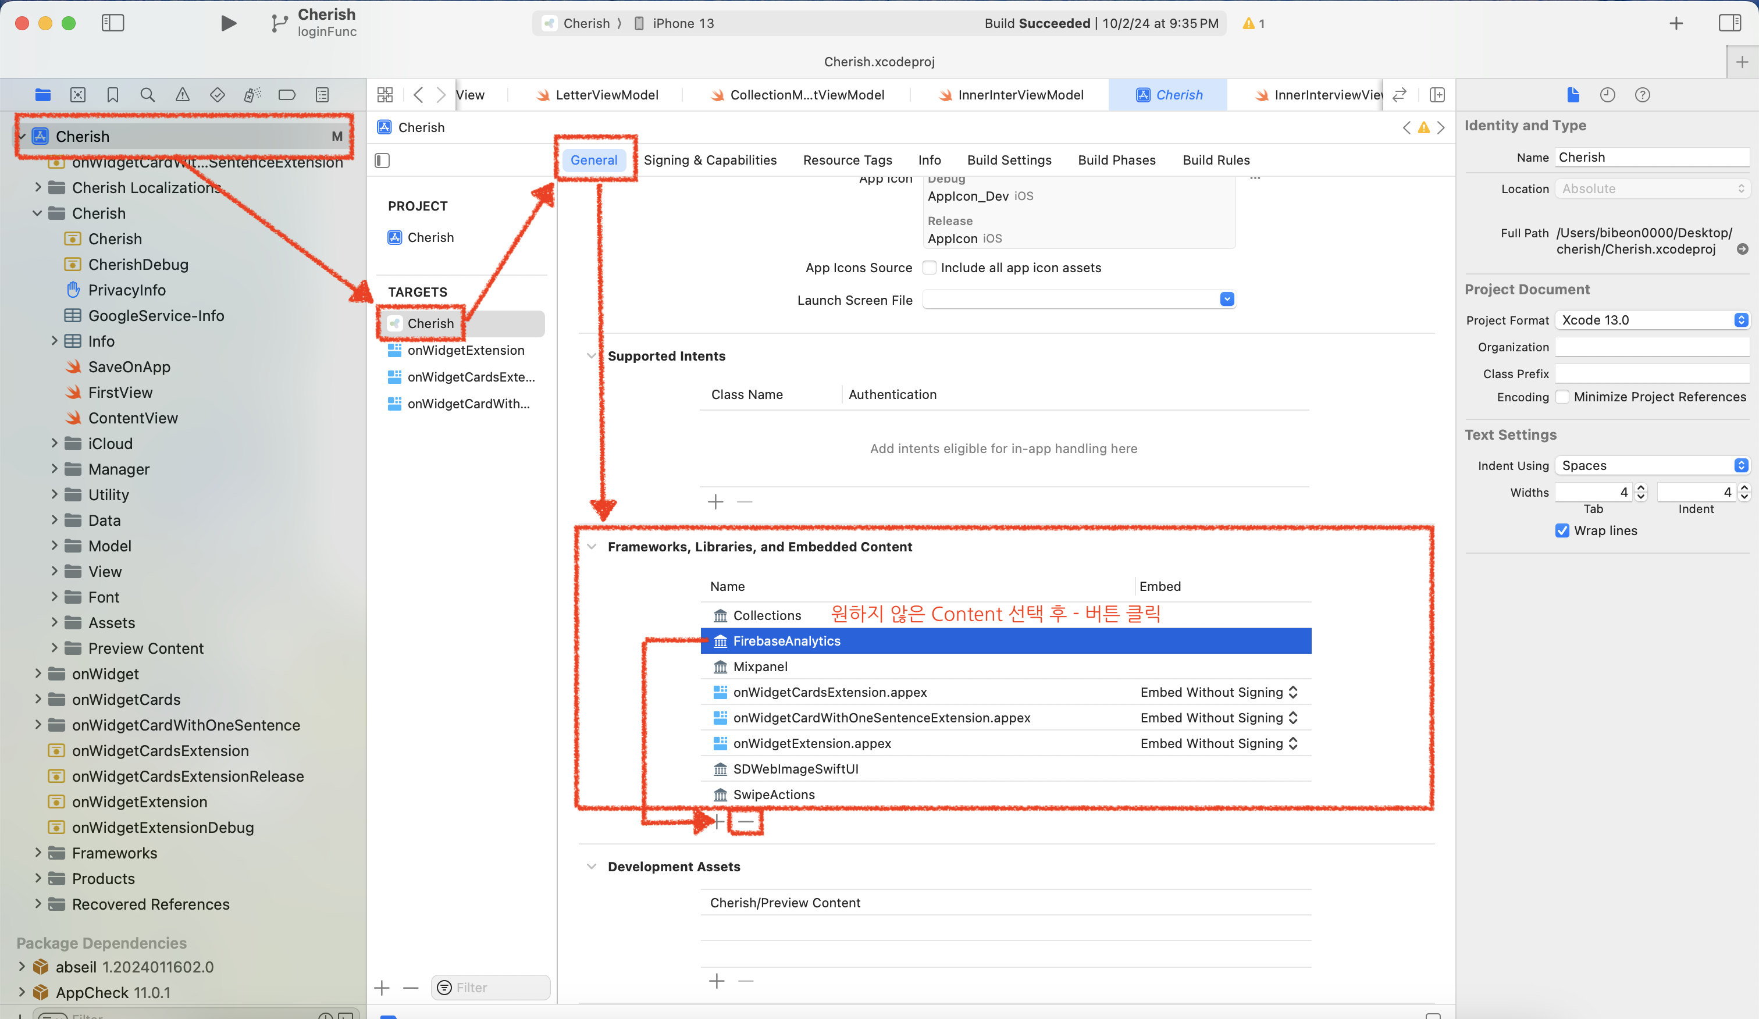The width and height of the screenshot is (1759, 1019).
Task: Remove selected framework with minus button
Action: (746, 821)
